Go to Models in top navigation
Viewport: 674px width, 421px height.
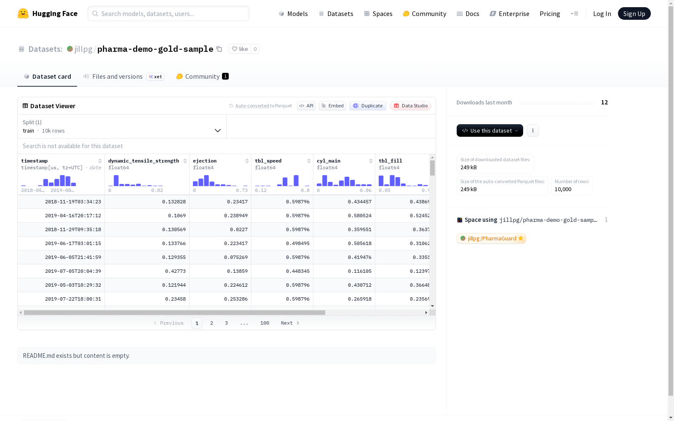293,13
